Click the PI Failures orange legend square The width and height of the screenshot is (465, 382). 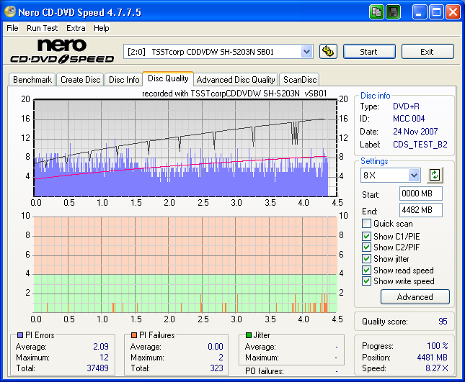click(x=134, y=335)
